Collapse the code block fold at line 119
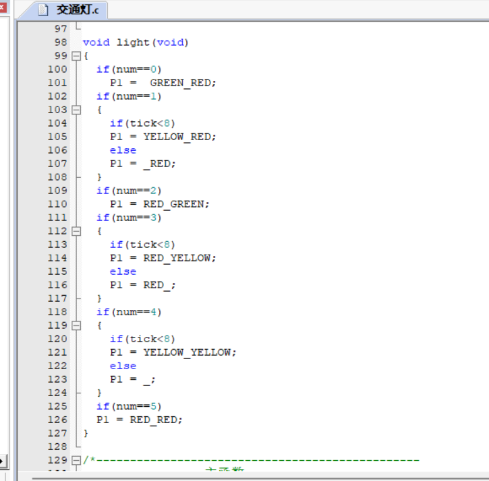The height and width of the screenshot is (481, 489). [76, 326]
